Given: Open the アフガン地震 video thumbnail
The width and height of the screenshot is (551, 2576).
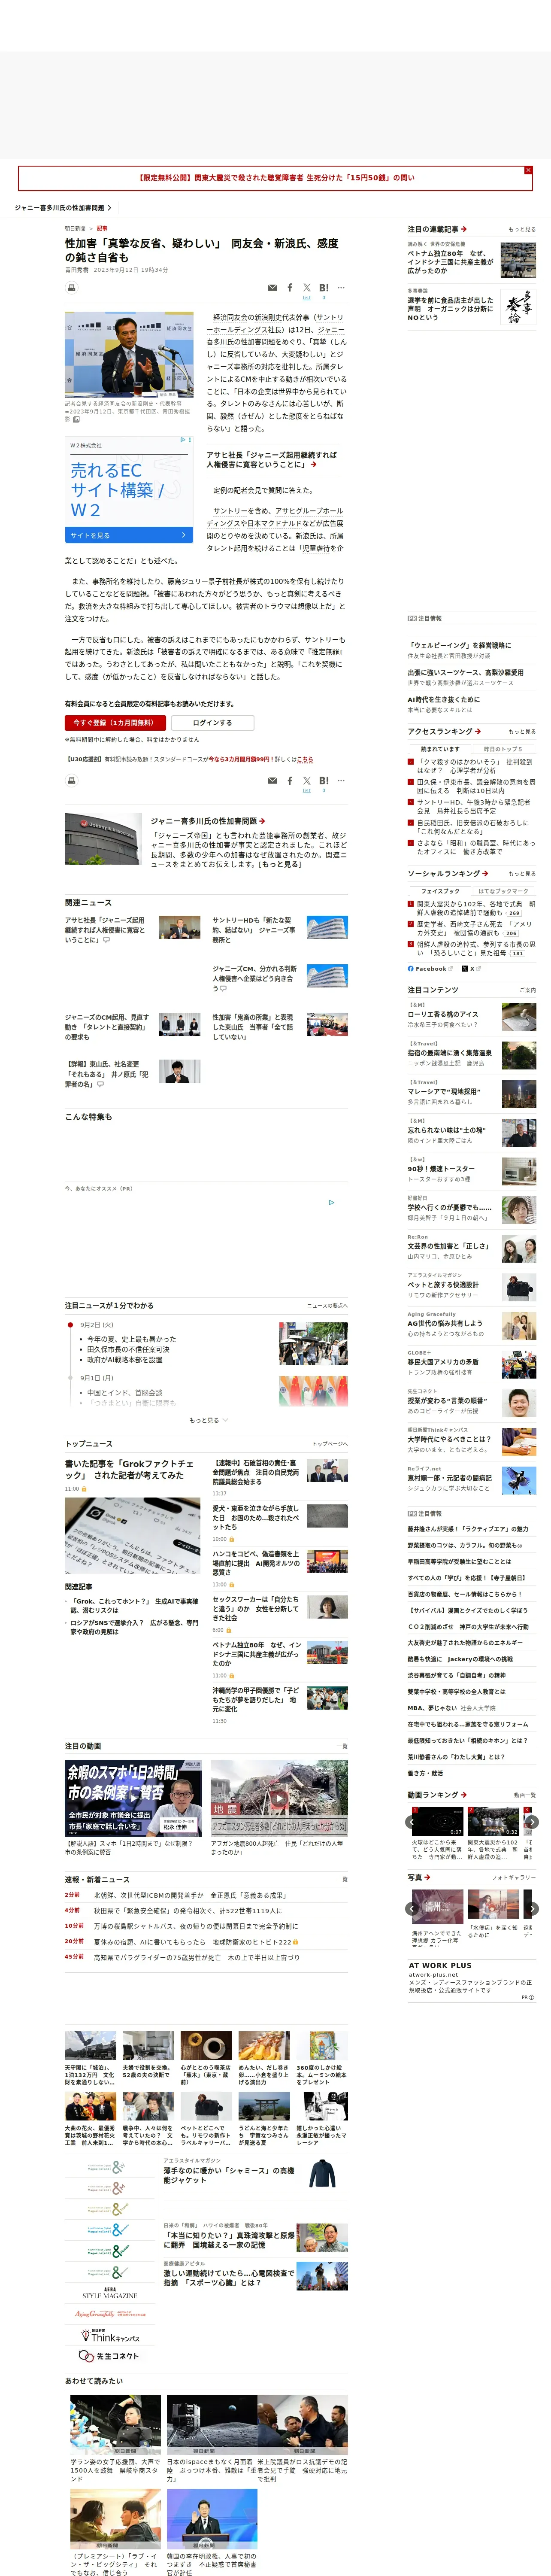Looking at the screenshot, I should 279,1798.
